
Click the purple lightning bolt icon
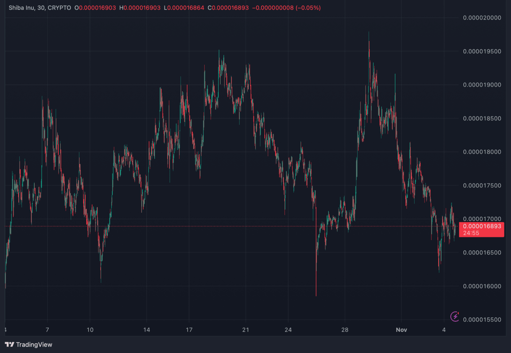point(455,317)
